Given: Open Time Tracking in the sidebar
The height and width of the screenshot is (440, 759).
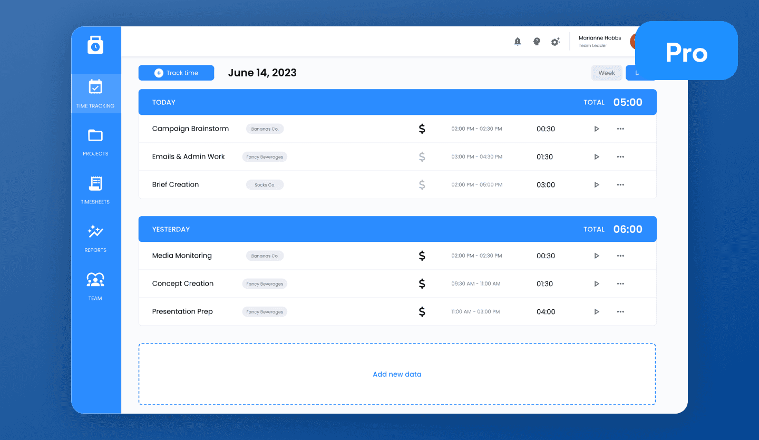Looking at the screenshot, I should (95, 93).
